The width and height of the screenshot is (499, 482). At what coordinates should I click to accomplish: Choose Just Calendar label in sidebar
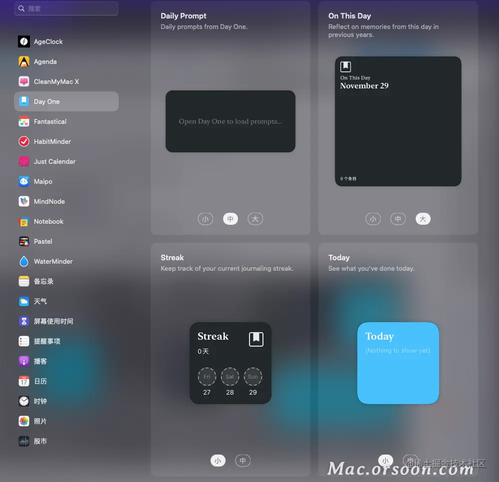[55, 161]
